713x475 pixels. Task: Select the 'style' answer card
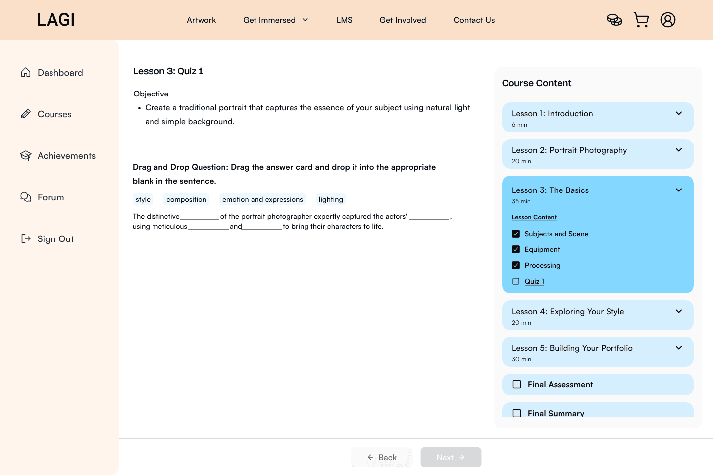(x=143, y=199)
